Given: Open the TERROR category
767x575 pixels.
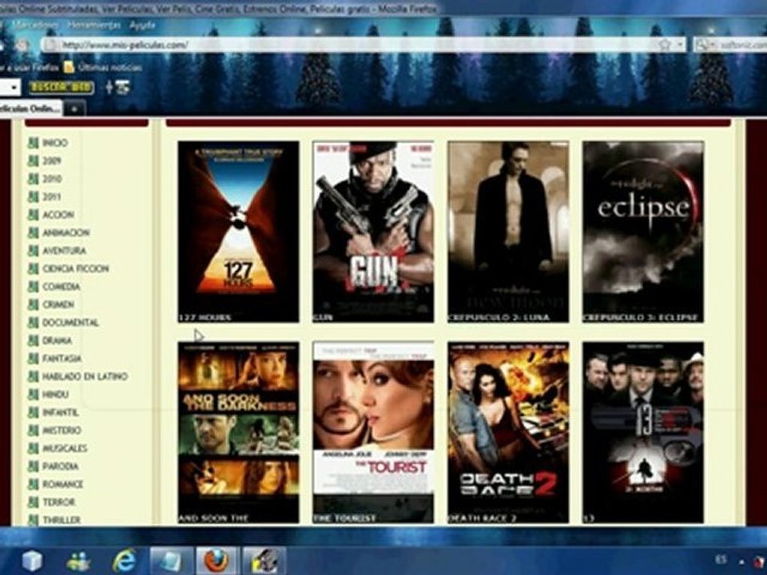Looking at the screenshot, I should (x=58, y=502).
